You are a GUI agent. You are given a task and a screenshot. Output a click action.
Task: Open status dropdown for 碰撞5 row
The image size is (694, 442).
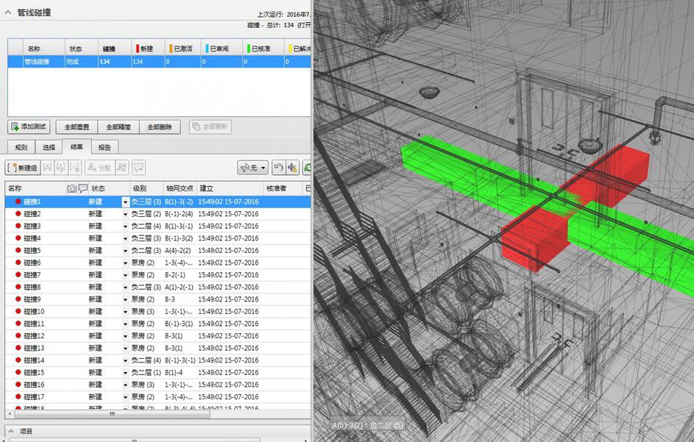click(x=125, y=251)
